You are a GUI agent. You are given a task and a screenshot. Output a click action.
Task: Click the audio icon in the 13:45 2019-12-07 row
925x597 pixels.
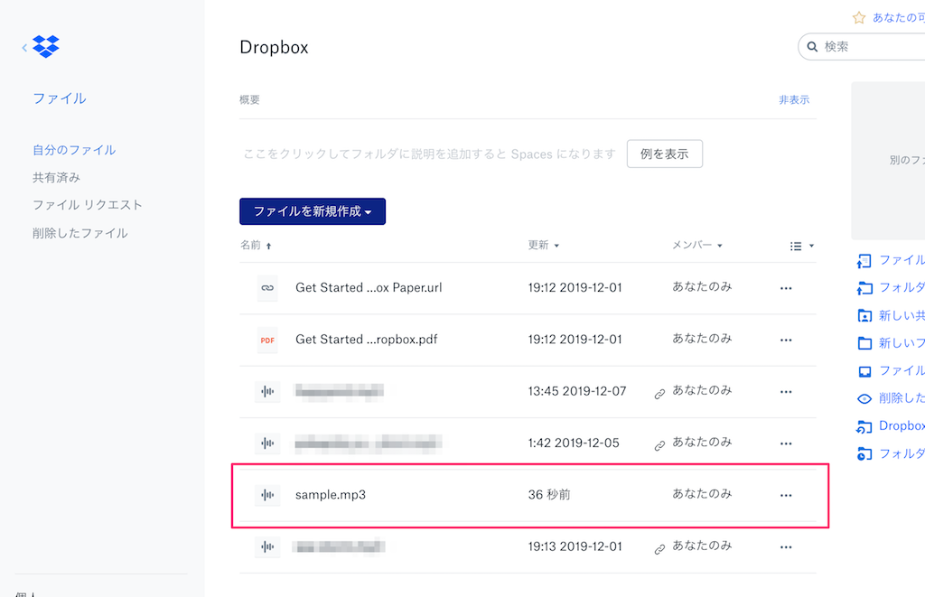(267, 391)
